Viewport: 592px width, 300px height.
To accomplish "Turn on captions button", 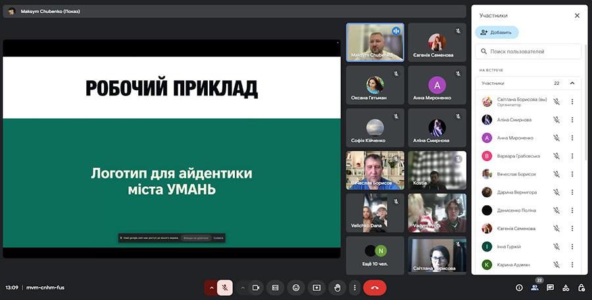I will tap(275, 288).
